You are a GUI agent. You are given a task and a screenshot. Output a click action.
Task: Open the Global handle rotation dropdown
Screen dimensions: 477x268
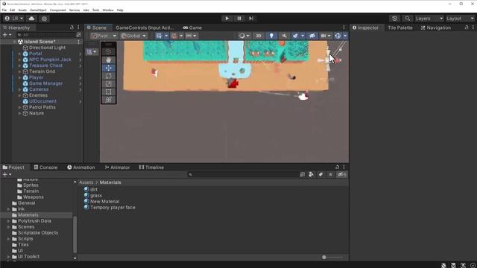[133, 36]
